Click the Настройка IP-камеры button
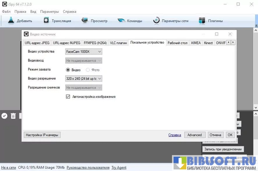This screenshot has width=258, height=171. (42, 135)
